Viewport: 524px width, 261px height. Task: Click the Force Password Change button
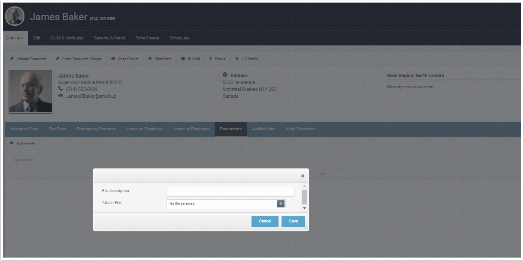click(x=79, y=59)
